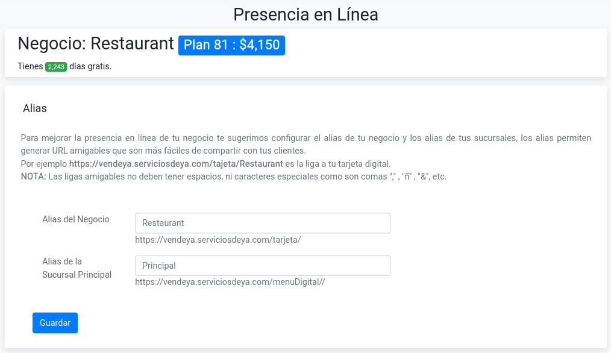Select the Alias de la Sucursal Principal input
The image size is (611, 353).
coord(263,266)
